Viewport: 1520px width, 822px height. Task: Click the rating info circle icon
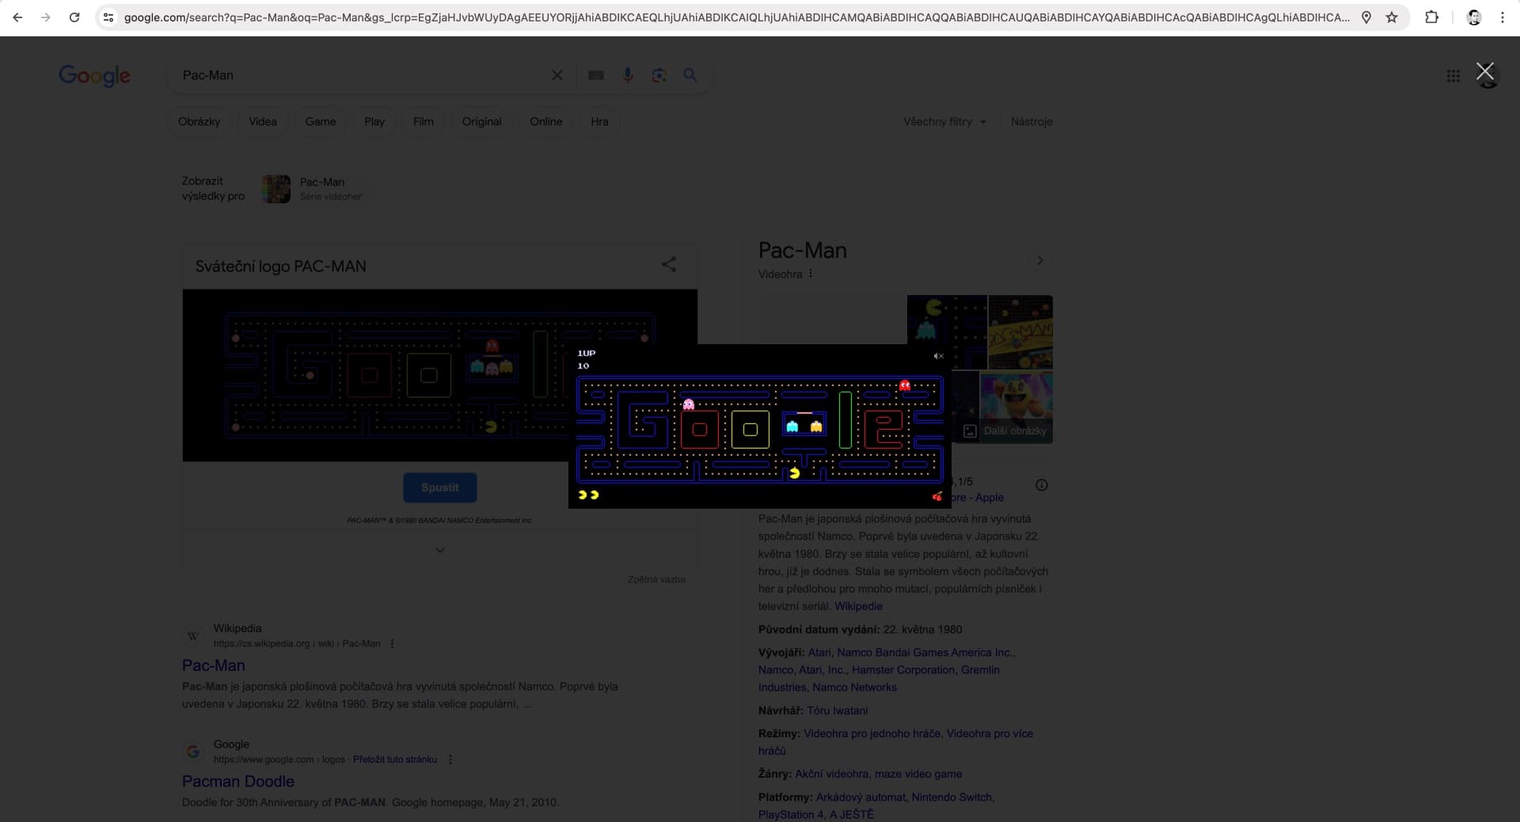1042,485
